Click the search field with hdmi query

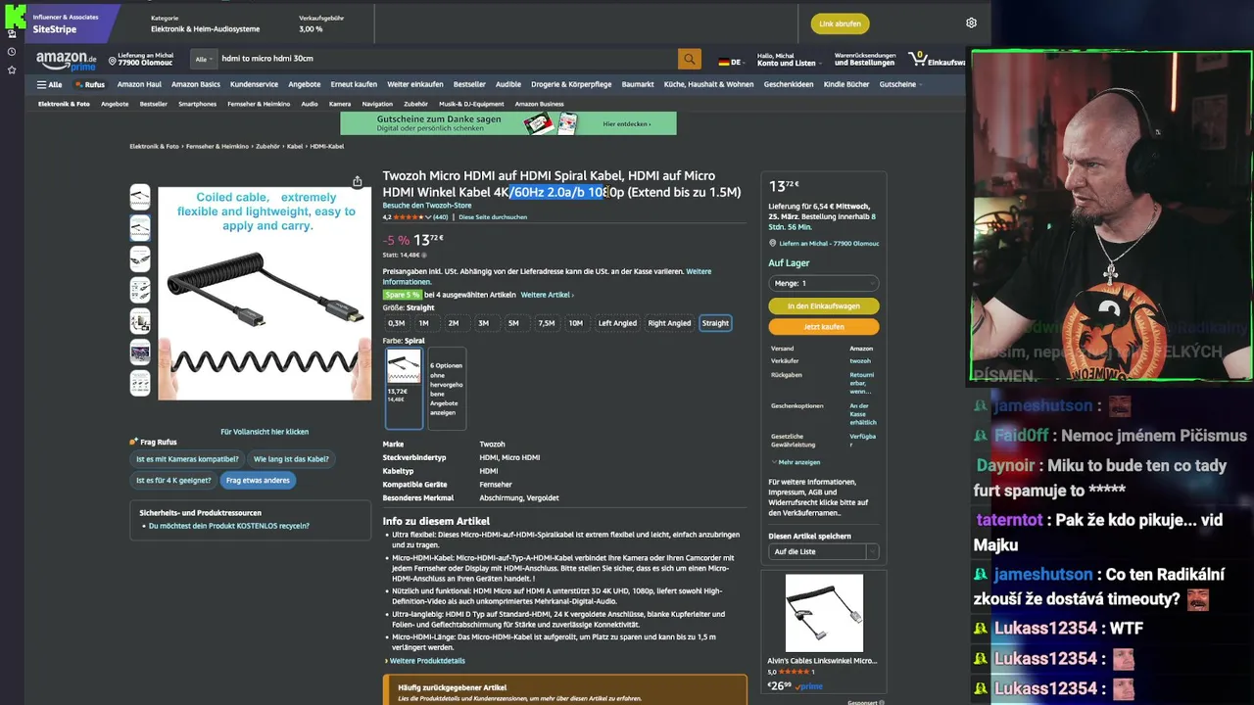[x=446, y=59]
